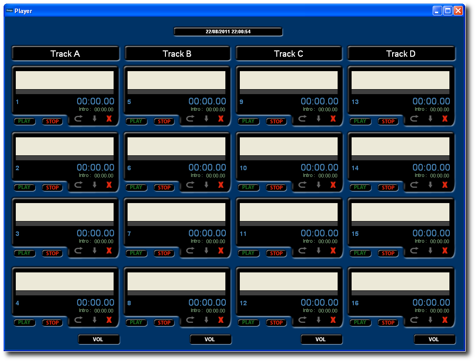Click the progress bar in slot 10
Image resolution: width=476 pixels, height=362 pixels.
[x=288, y=158]
